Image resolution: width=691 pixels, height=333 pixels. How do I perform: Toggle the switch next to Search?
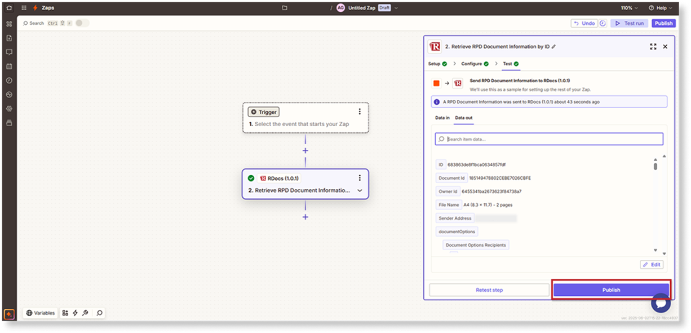coord(82,23)
